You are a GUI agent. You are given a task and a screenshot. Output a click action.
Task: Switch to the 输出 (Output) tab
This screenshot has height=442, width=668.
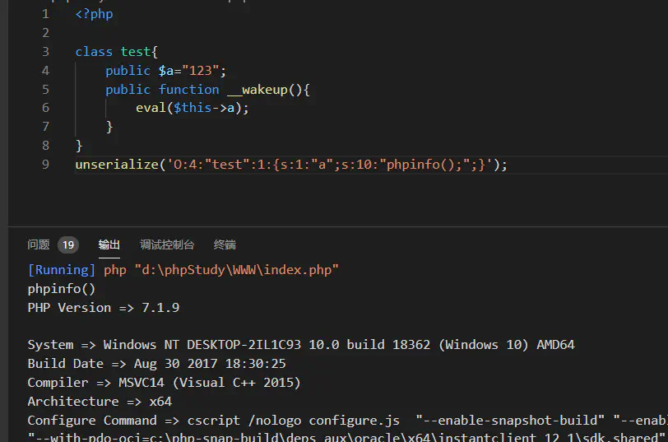(x=109, y=244)
